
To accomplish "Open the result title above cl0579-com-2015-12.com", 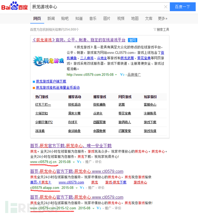I will (x=77, y=197).
